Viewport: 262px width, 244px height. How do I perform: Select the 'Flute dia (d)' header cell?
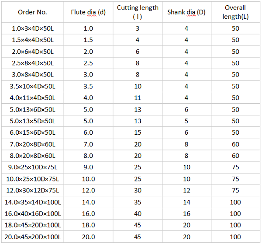88,12
